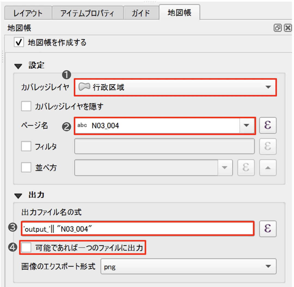Open expression editor for 出力ファイル名の式
This screenshot has height=287, width=294.
pyautogui.click(x=268, y=229)
